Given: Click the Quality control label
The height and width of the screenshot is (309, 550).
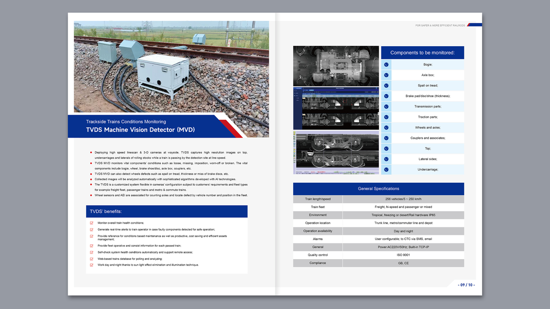Looking at the screenshot, I should 318,255.
